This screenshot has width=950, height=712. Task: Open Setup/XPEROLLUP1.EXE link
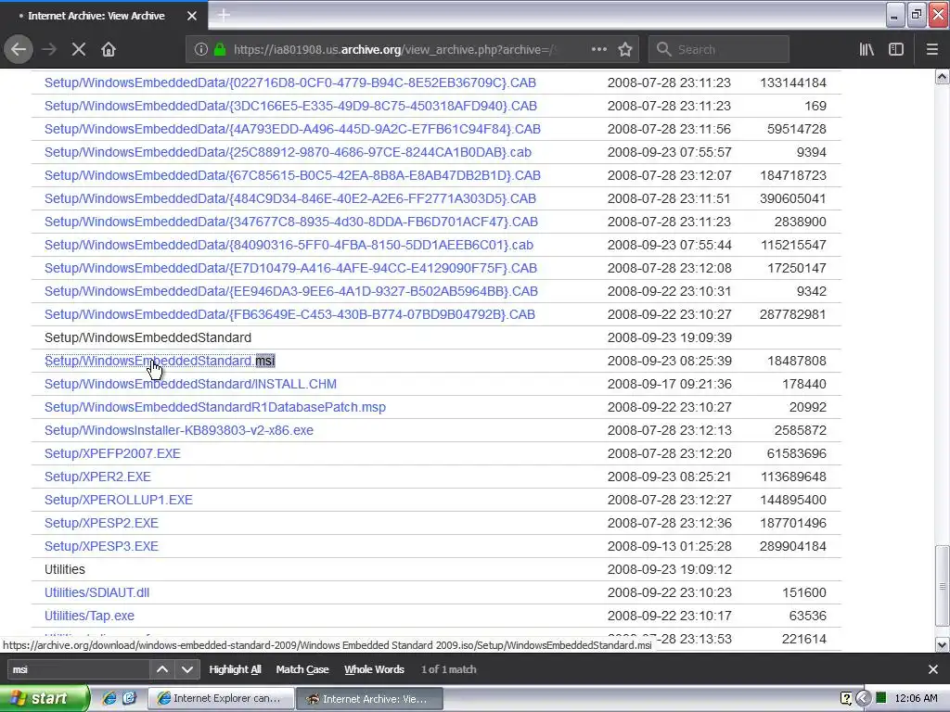click(118, 500)
